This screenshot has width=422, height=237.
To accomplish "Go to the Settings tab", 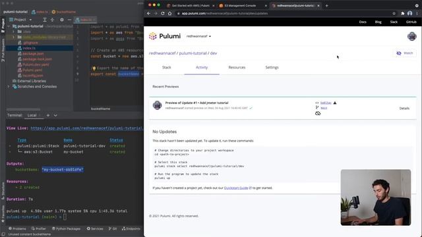I will pos(272,67).
